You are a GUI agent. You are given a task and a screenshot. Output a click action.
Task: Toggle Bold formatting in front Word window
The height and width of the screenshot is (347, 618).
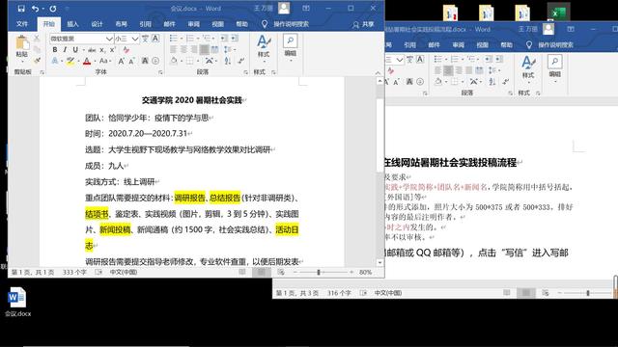tap(55, 50)
